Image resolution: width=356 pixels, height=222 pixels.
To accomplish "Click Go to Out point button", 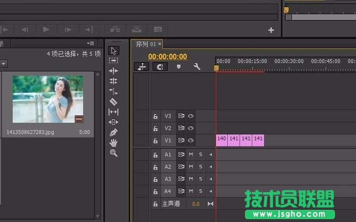I will tap(89, 29).
